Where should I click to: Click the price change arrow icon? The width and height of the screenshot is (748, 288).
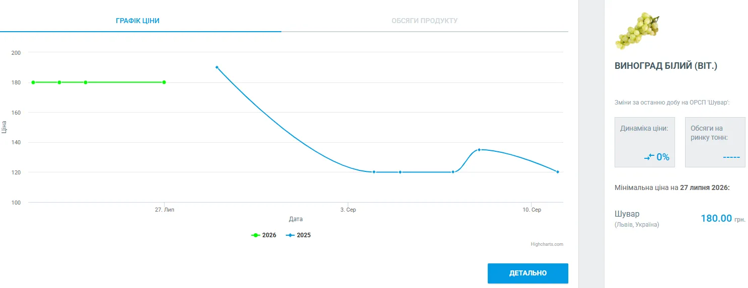[649, 157]
